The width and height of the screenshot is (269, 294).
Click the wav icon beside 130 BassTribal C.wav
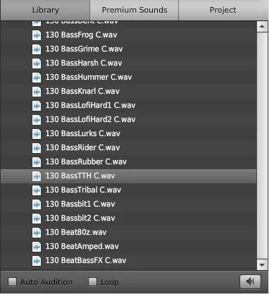click(x=37, y=190)
